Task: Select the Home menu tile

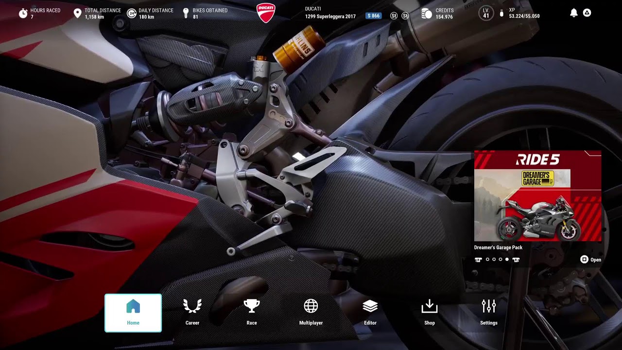Action: [x=133, y=313]
